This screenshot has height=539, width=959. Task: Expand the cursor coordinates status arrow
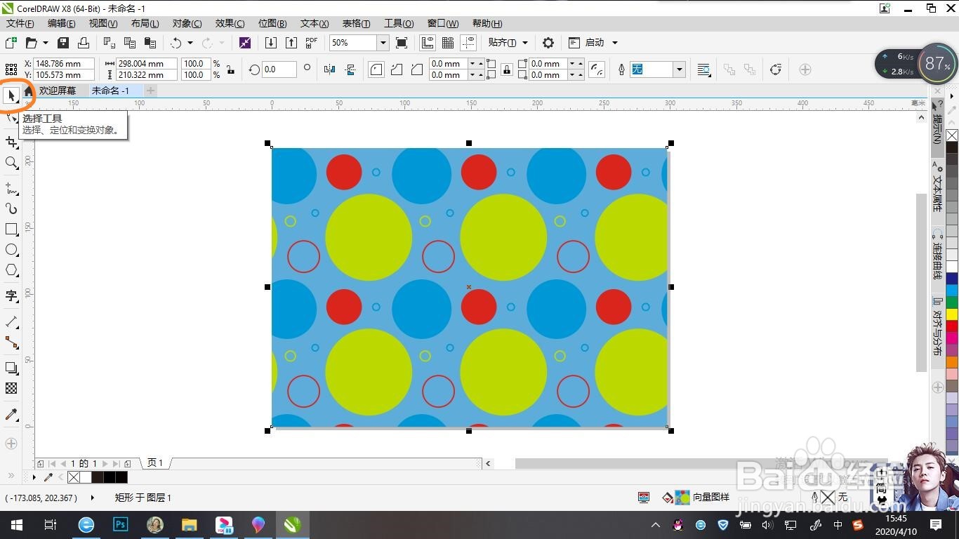(93, 498)
